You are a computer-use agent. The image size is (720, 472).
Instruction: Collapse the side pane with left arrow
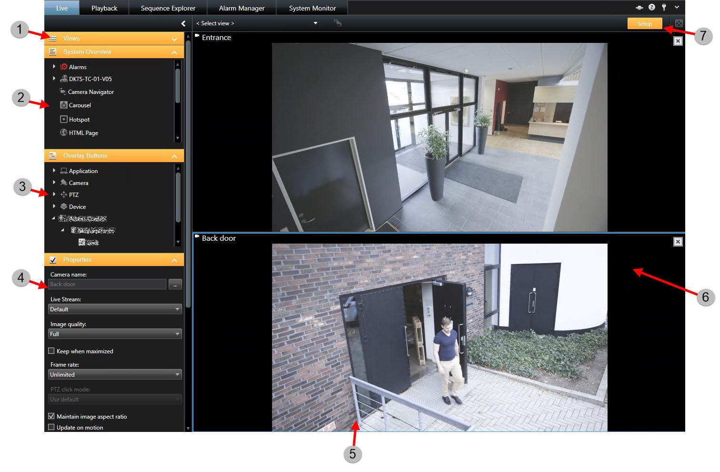point(183,23)
